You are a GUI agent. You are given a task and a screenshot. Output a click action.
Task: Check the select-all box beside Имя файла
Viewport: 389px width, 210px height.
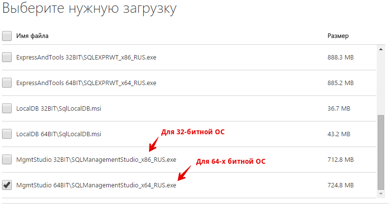pos(7,36)
